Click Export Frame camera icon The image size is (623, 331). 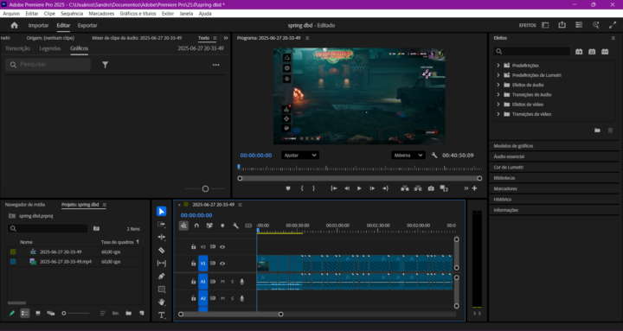point(431,188)
